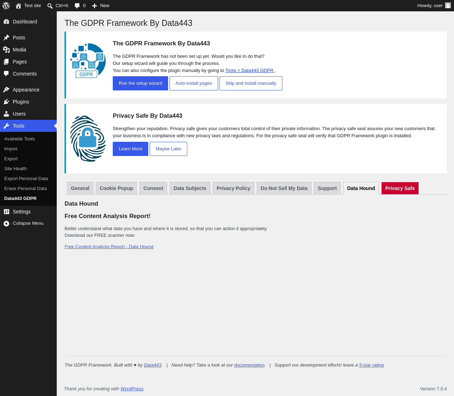Select Import in Tools submenu

(28, 149)
